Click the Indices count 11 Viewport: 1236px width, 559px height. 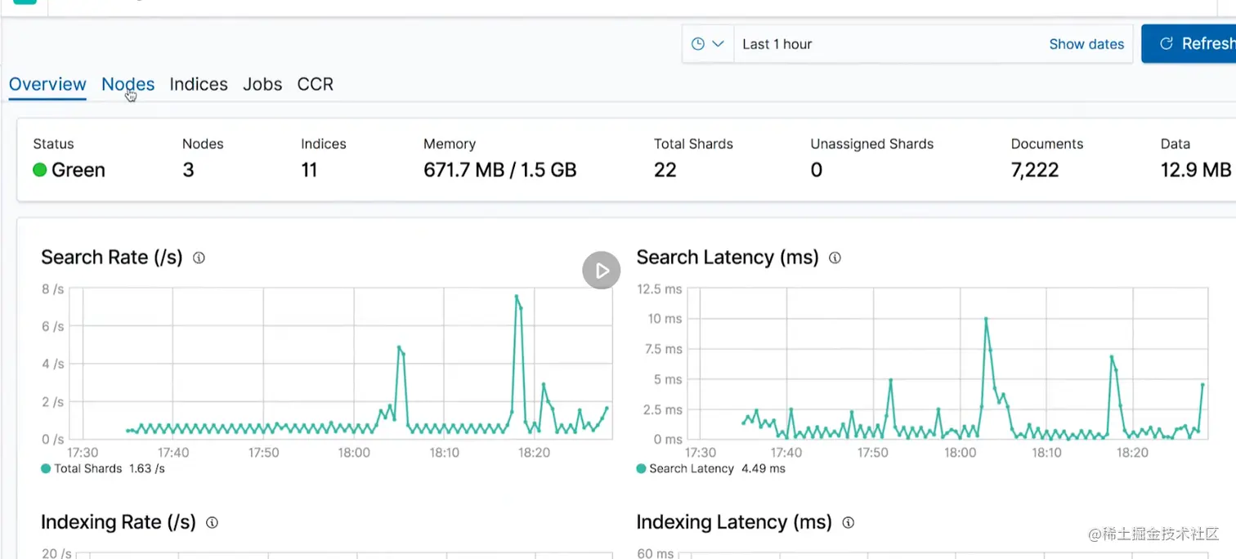point(309,170)
